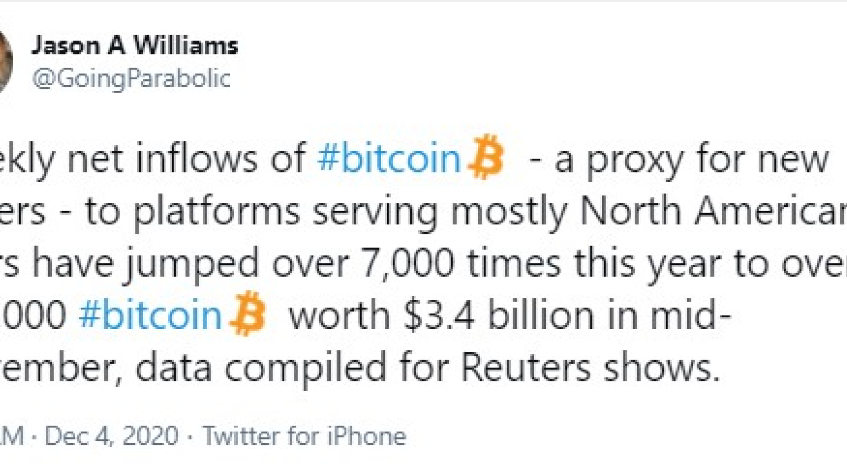Viewport: 847px width, 476px height.
Task: Click the 'North American' phrase
Action: coord(713,210)
